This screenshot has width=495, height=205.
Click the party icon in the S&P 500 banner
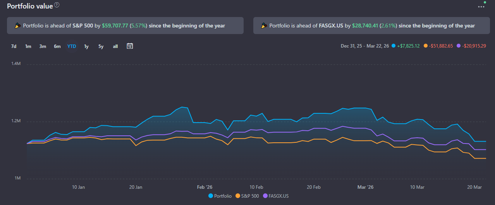[x=17, y=26]
